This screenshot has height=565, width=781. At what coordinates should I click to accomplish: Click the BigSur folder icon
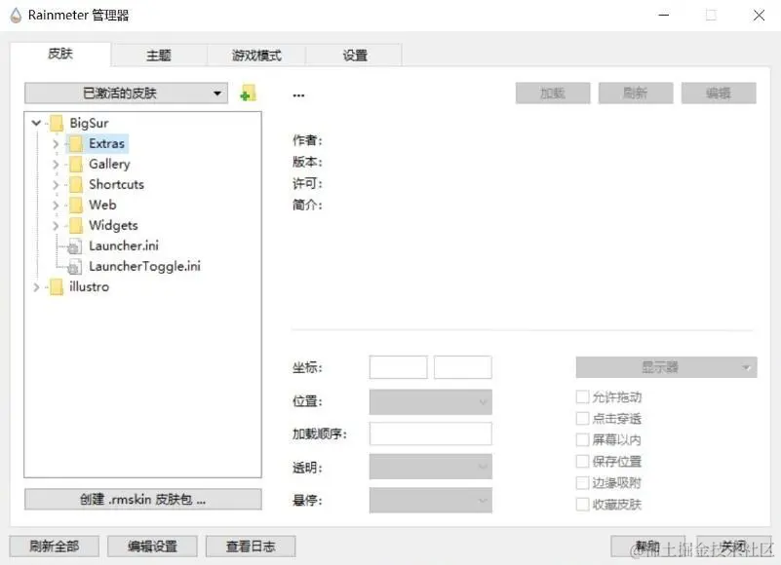[x=57, y=123]
